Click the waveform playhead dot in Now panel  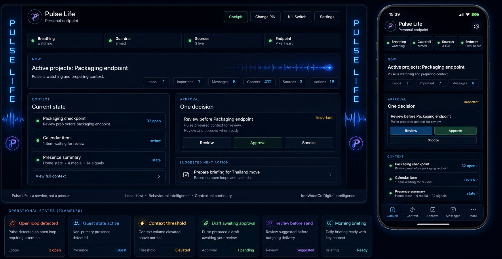tap(330, 68)
